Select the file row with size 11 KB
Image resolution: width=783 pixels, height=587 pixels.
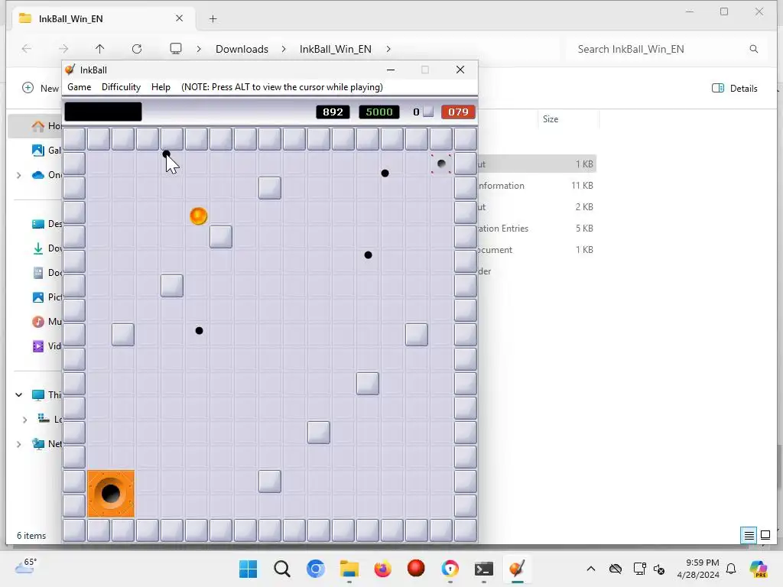(x=537, y=186)
